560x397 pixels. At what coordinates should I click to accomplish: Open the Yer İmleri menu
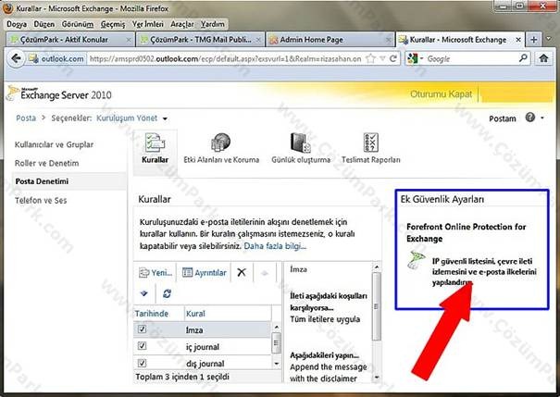(x=148, y=24)
